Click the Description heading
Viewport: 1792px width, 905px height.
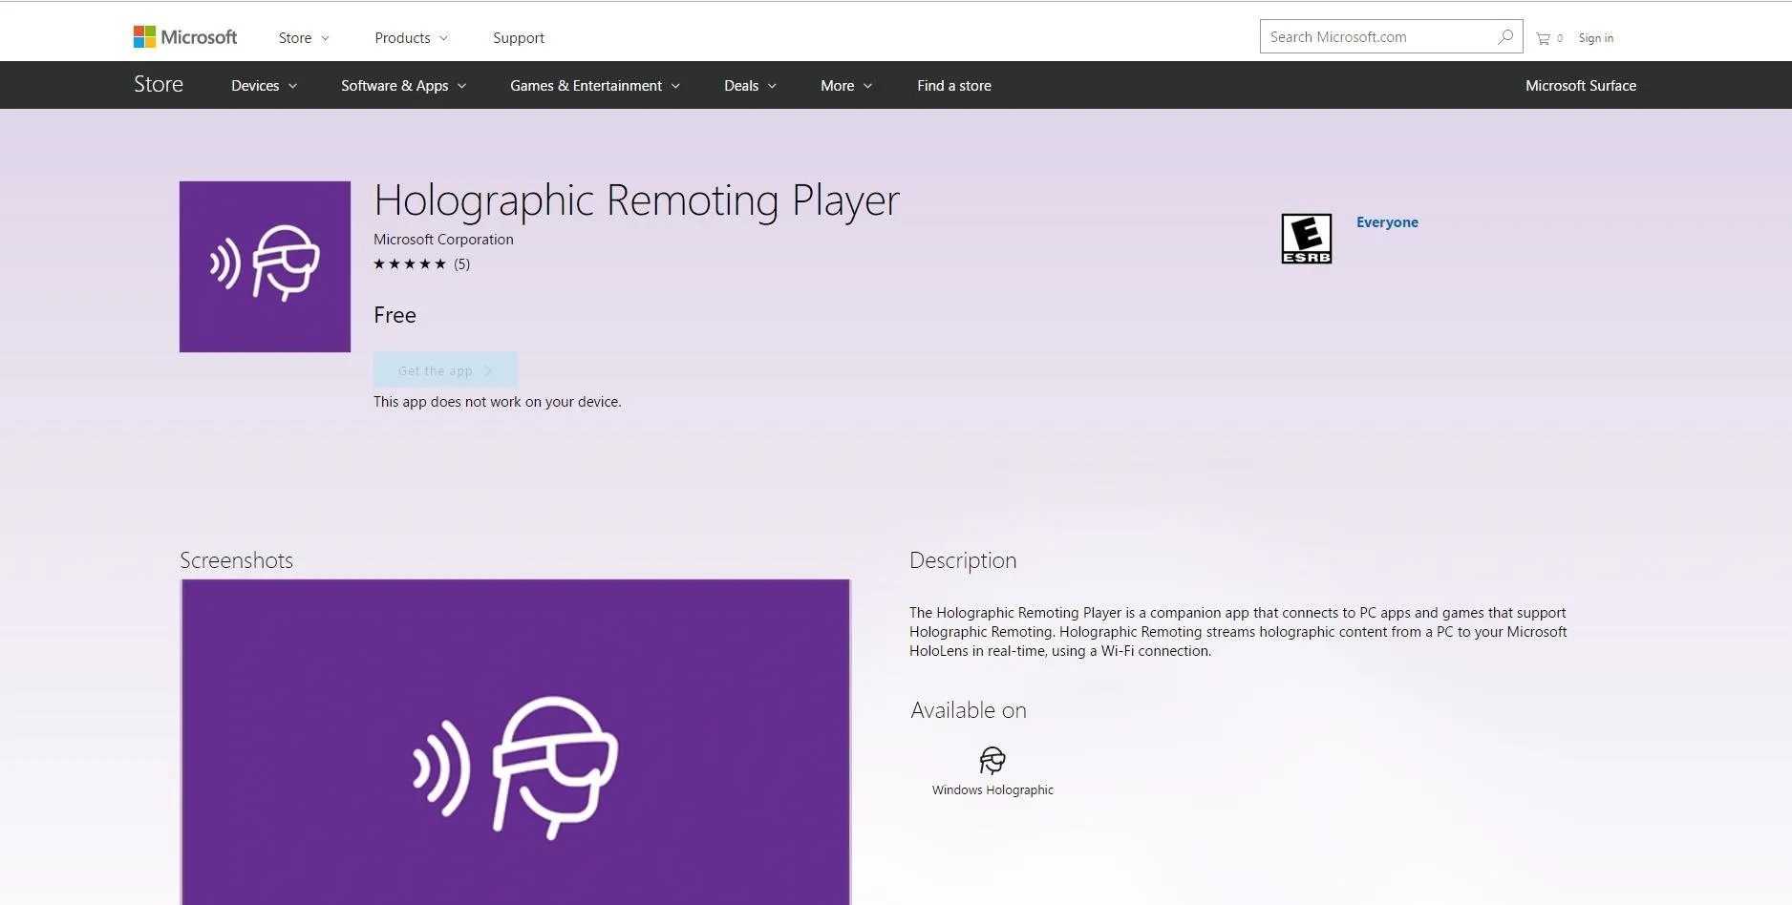(963, 561)
